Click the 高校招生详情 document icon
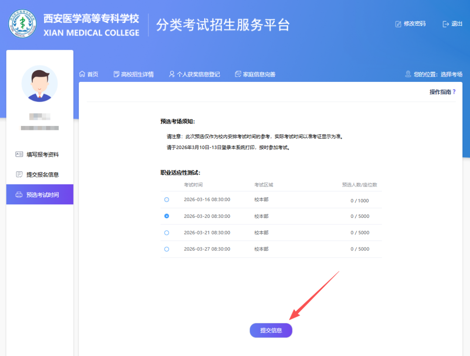This screenshot has height=356, width=470. pos(116,74)
